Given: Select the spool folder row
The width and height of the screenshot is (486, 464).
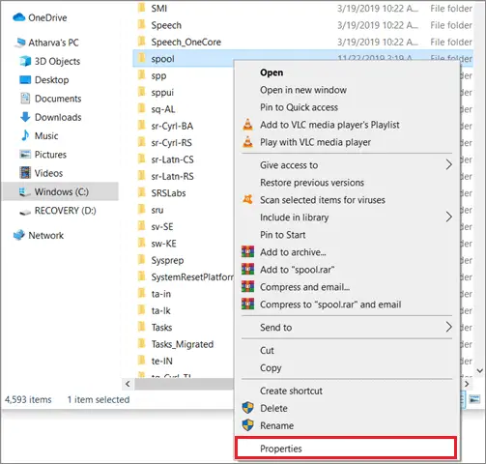Looking at the screenshot, I should point(302,59).
